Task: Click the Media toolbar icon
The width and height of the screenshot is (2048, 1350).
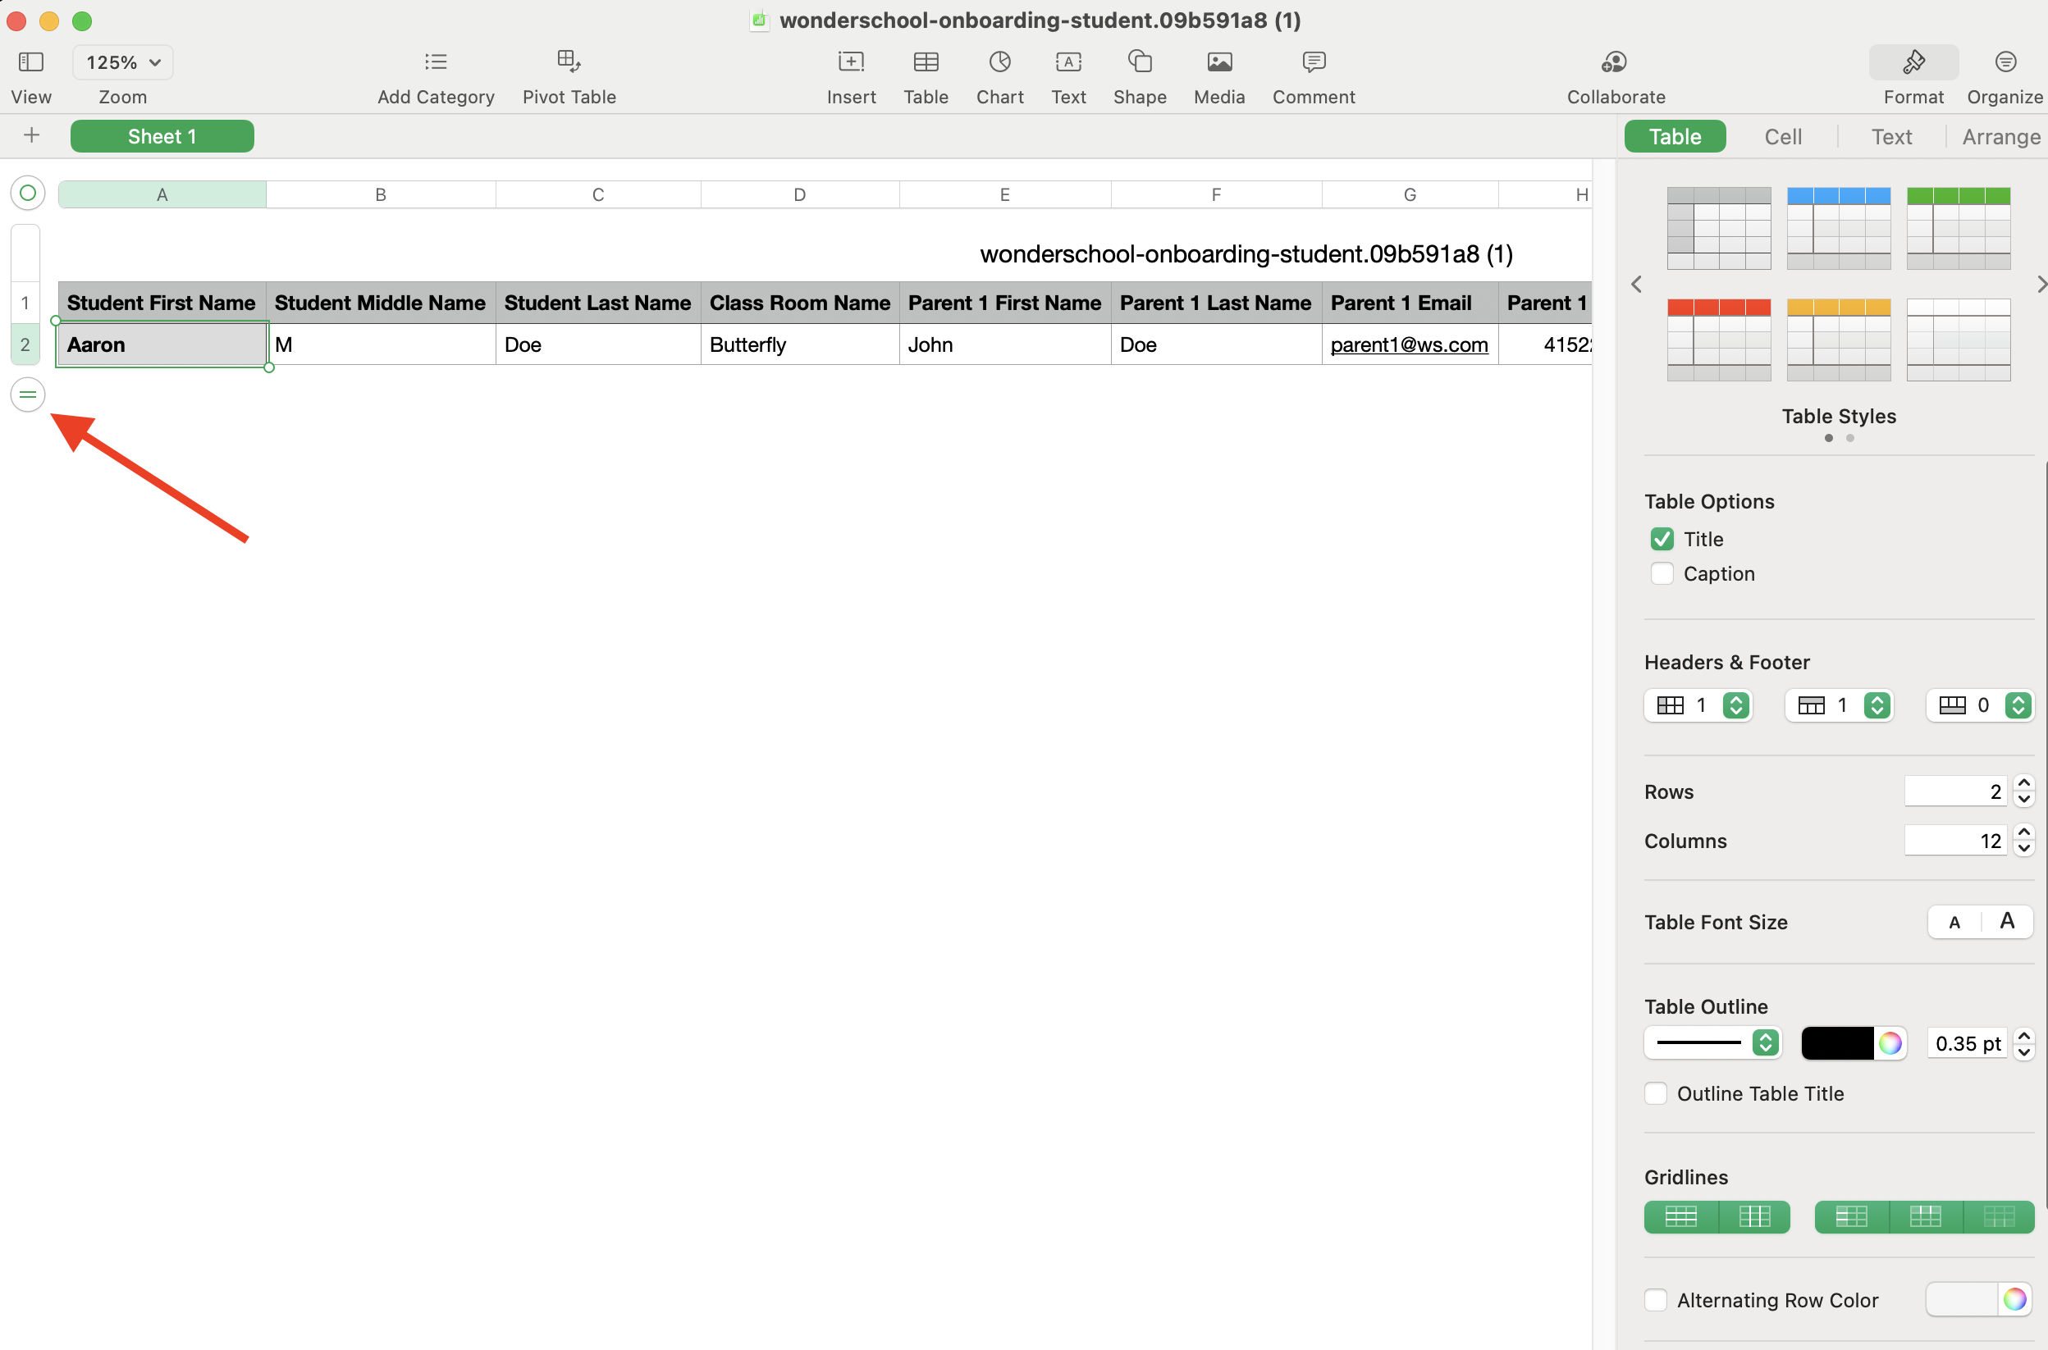Action: (x=1219, y=62)
